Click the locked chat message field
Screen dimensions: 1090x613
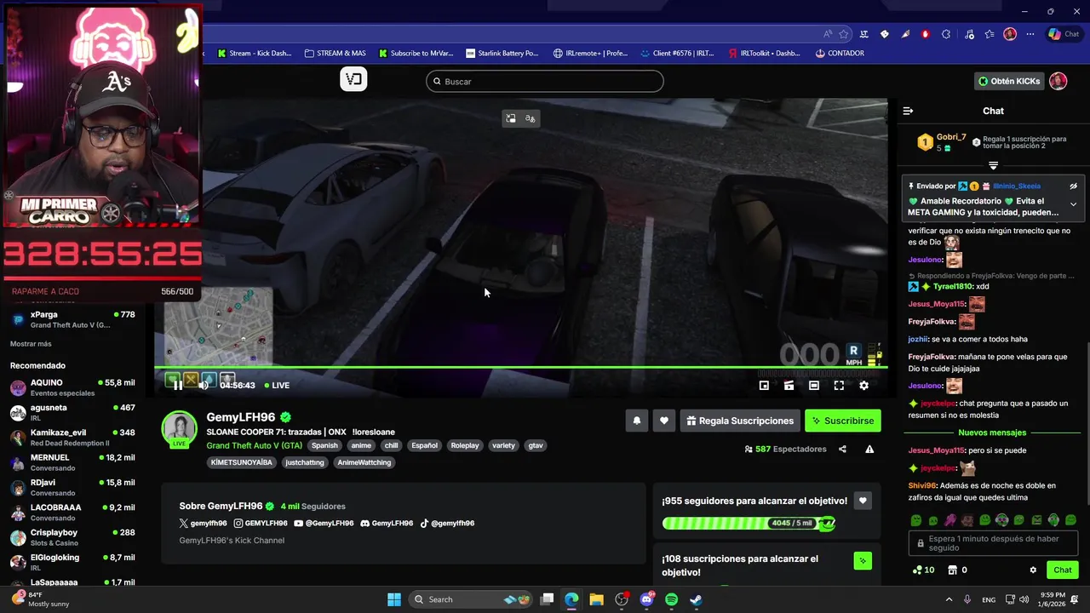pyautogui.click(x=993, y=543)
